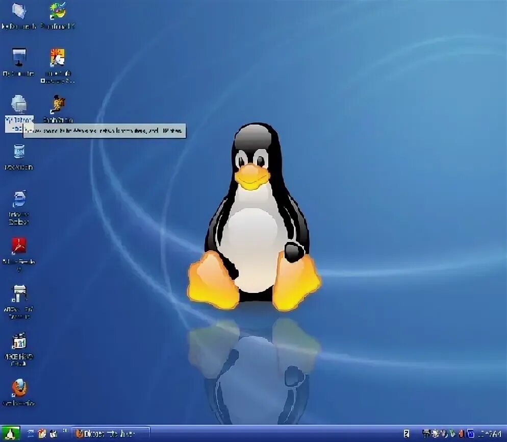This screenshot has height=442, width=507.
Task: Click the blue tray icon beside clock
Action: click(x=471, y=434)
